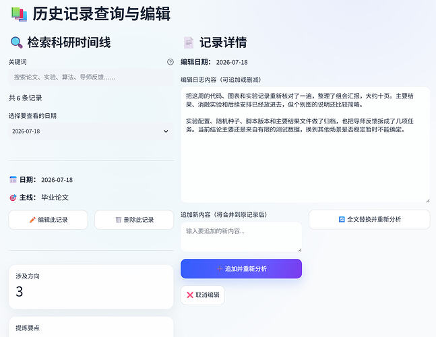436x337 pixels.
Task: Click inside the log content text area
Action: tap(305, 145)
